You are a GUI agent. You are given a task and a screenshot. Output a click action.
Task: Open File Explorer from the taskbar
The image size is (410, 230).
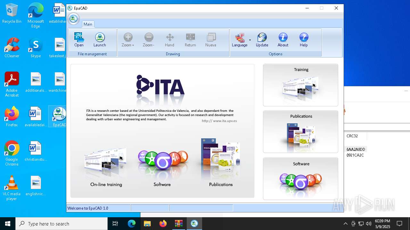pyautogui.click(x=147, y=224)
